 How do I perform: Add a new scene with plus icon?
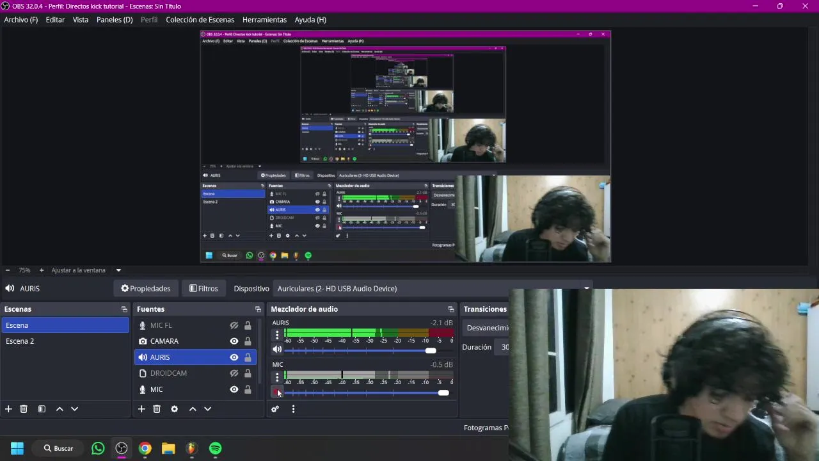click(x=8, y=409)
